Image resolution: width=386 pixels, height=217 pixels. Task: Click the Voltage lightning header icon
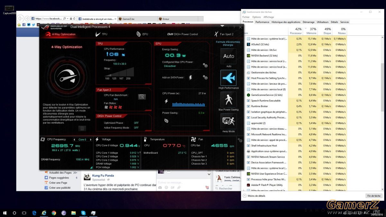97,140
